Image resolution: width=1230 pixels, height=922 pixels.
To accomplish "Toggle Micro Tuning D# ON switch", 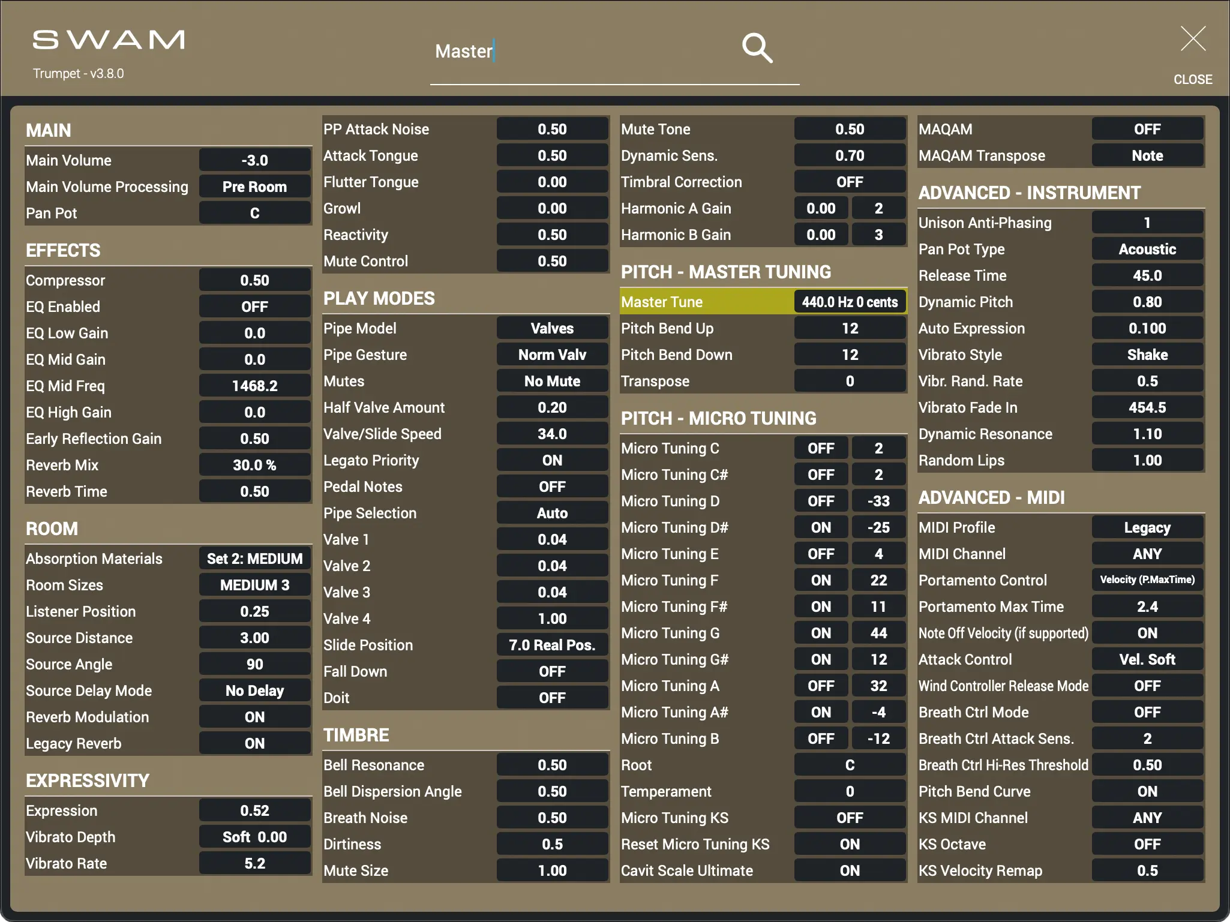I will tap(821, 528).
